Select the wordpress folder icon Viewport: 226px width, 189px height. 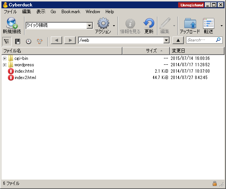(11, 65)
